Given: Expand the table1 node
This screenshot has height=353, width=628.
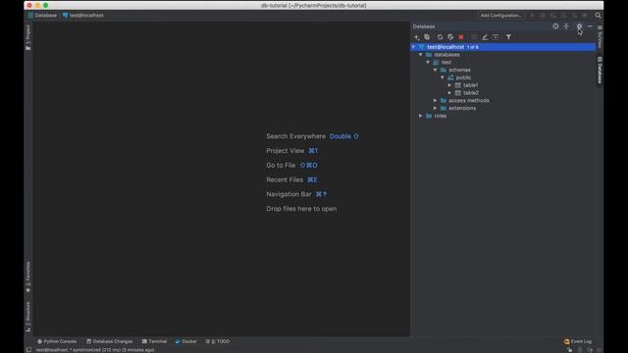Looking at the screenshot, I should [x=449, y=85].
